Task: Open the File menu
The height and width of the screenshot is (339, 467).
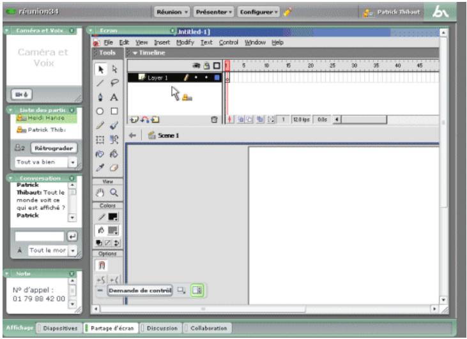Action: 109,43
